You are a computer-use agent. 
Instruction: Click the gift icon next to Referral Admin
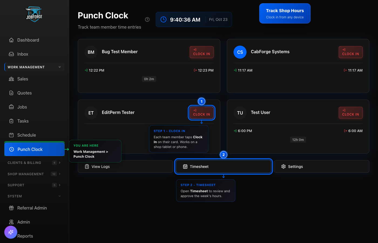tap(11, 208)
